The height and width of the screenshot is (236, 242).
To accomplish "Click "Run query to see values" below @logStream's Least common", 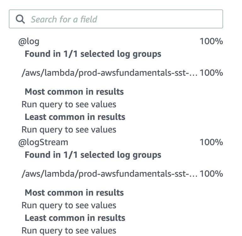I will [69, 231].
